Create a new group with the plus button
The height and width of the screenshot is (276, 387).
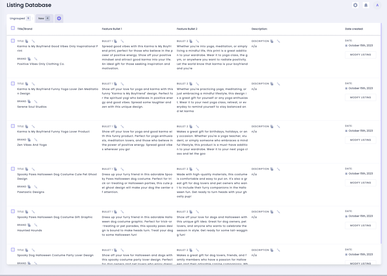[59, 18]
